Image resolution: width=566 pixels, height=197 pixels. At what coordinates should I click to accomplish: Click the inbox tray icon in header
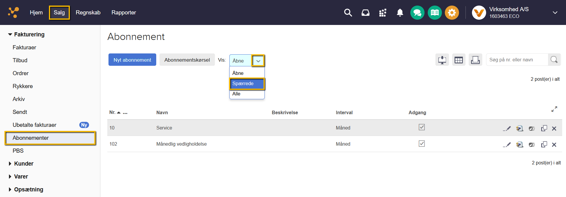pos(365,13)
